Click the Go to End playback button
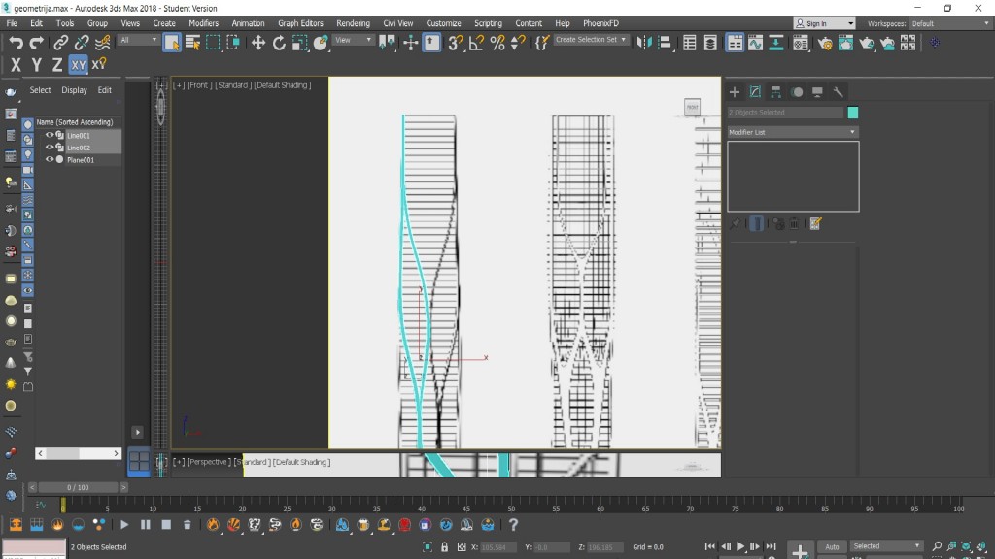Screen dimensions: 995x559 [771, 546]
